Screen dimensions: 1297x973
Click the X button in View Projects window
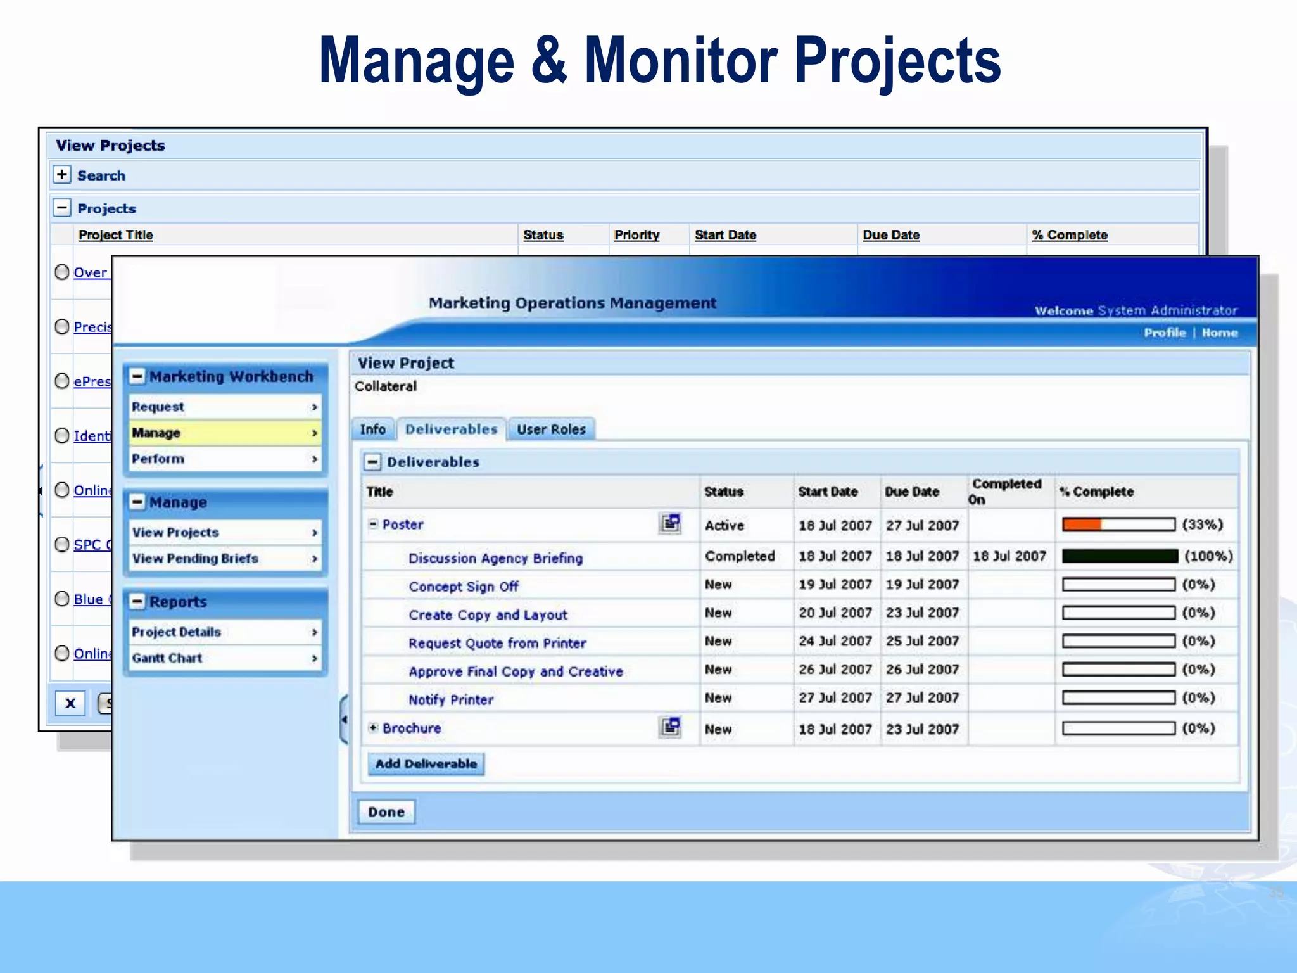tap(70, 703)
